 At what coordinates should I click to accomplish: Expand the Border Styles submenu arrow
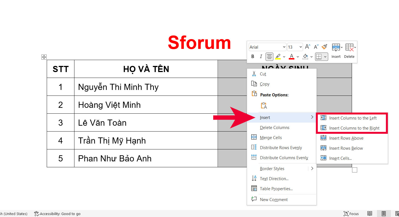pyautogui.click(x=312, y=169)
